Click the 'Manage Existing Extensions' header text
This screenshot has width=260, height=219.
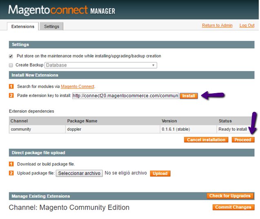41,196
